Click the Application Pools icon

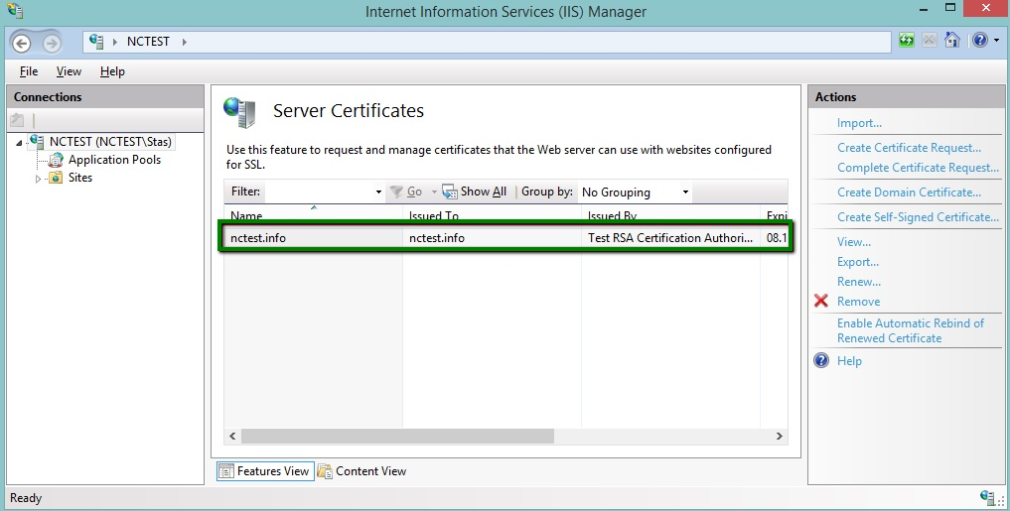pos(56,160)
